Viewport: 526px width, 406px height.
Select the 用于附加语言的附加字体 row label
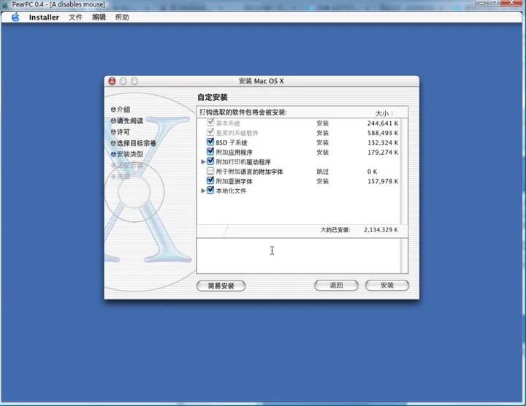tap(249, 172)
